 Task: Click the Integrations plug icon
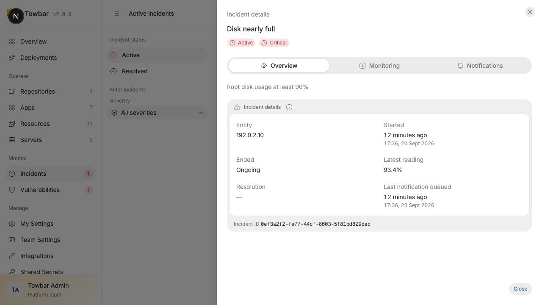point(12,256)
